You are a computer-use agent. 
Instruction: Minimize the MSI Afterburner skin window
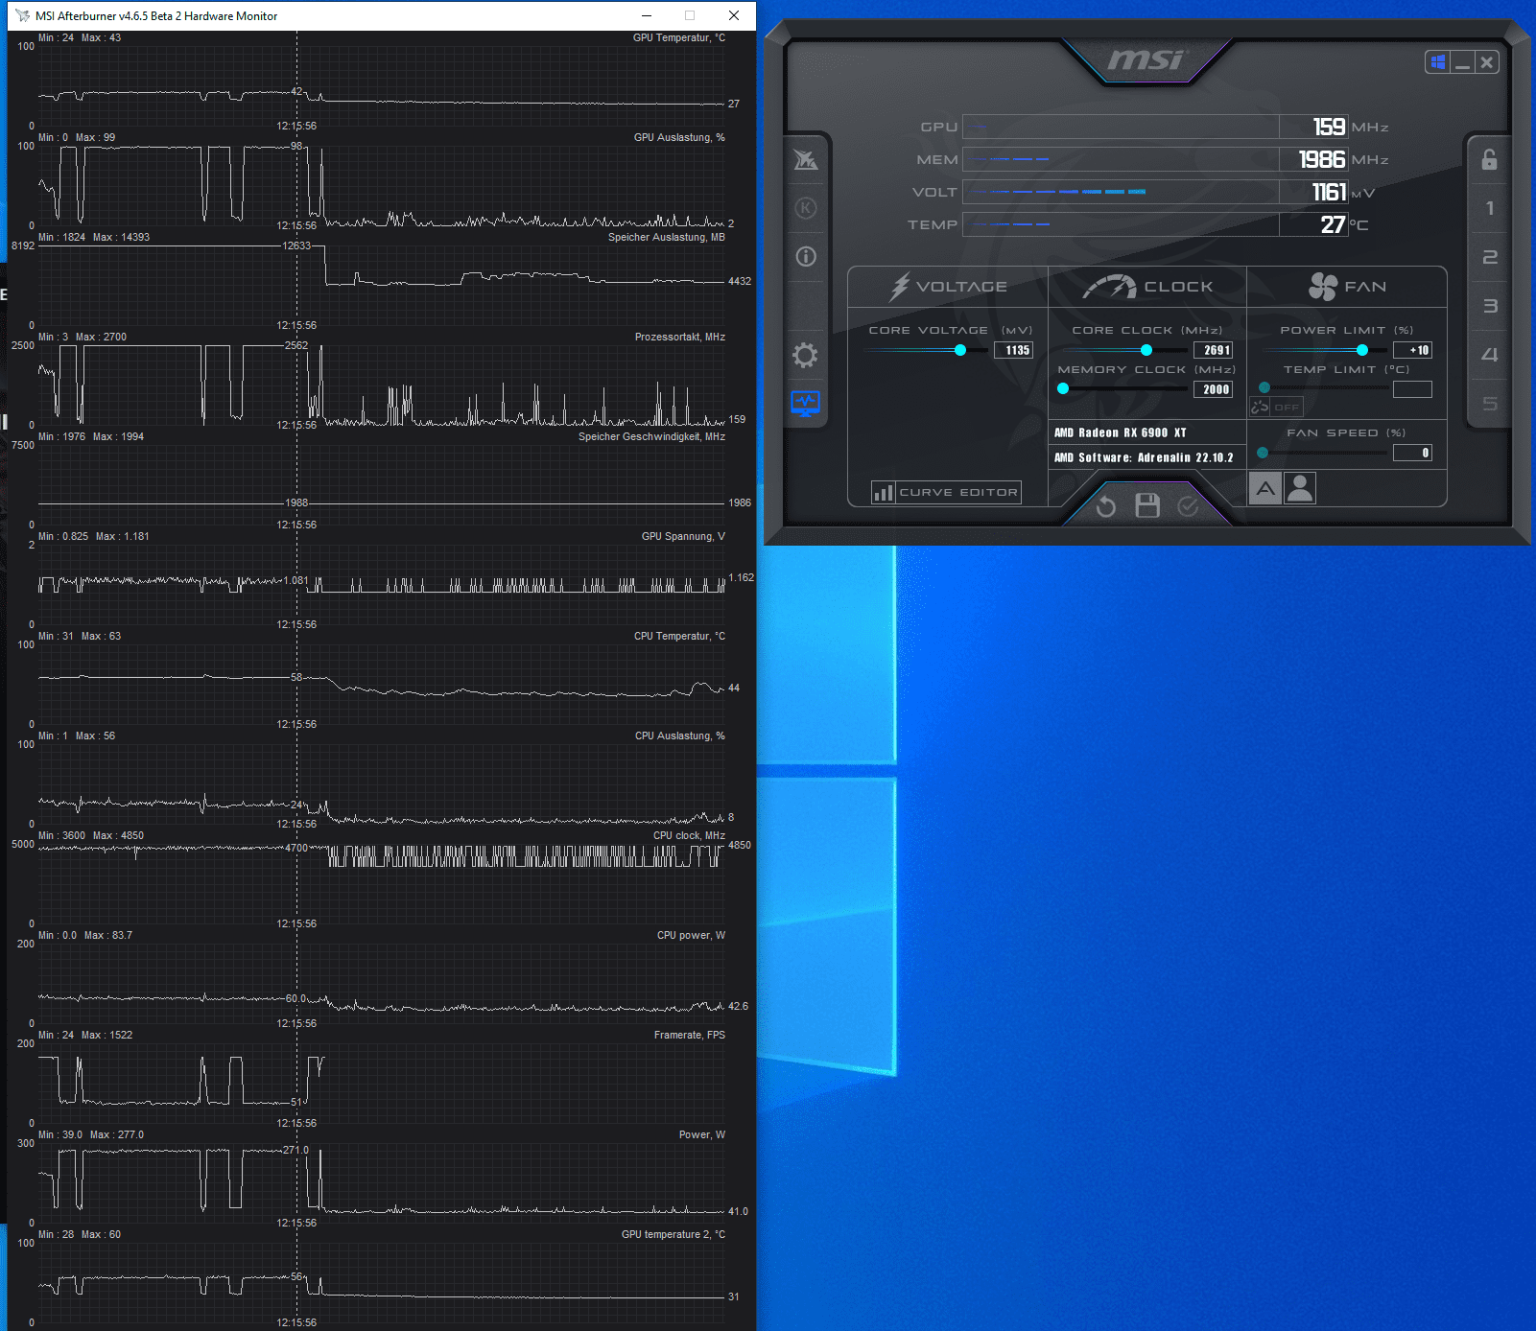1462,62
